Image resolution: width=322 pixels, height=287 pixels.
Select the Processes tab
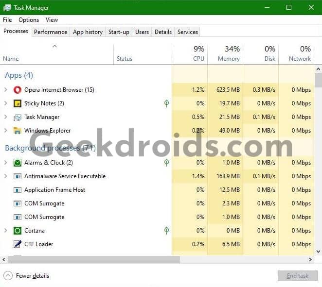point(16,31)
